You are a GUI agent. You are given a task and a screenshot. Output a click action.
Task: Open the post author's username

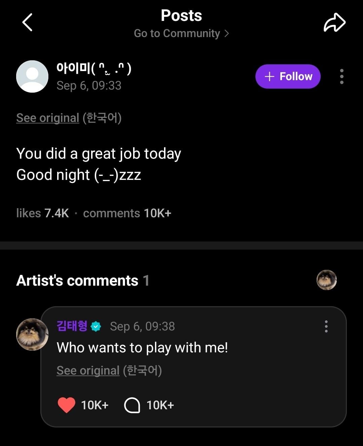pos(94,68)
